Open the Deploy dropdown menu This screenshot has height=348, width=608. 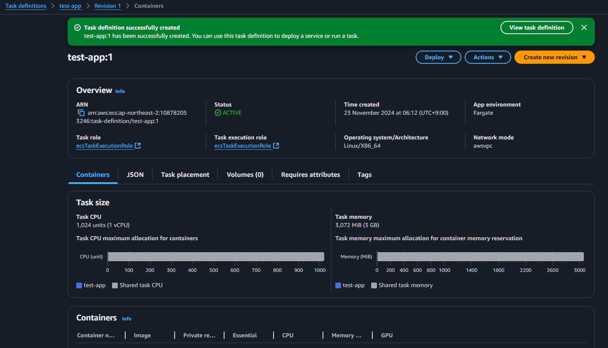[x=438, y=57]
